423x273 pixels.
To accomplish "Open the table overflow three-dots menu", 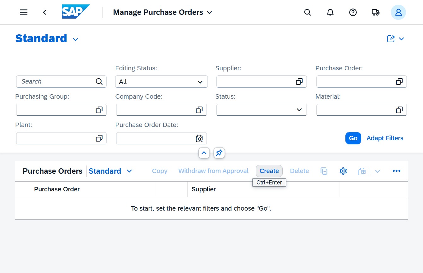I will pyautogui.click(x=397, y=171).
